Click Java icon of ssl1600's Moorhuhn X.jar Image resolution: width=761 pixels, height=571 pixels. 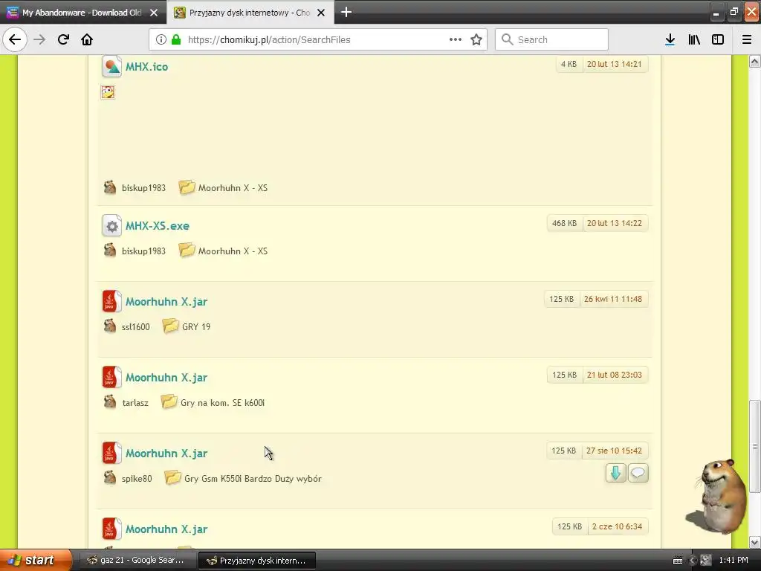[x=111, y=302]
